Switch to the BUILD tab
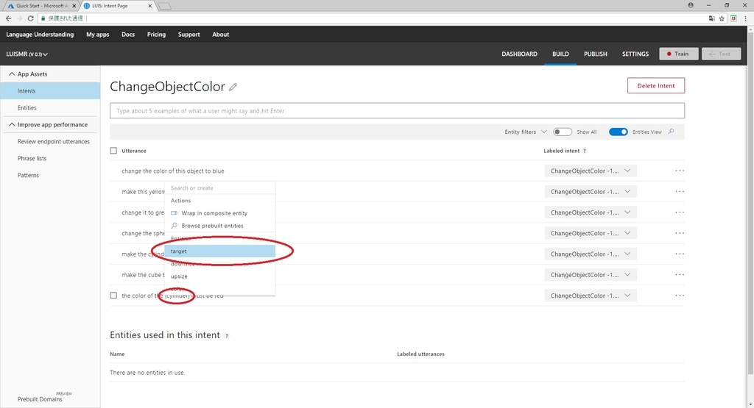Viewport: 754px width, 408px height. [560, 54]
